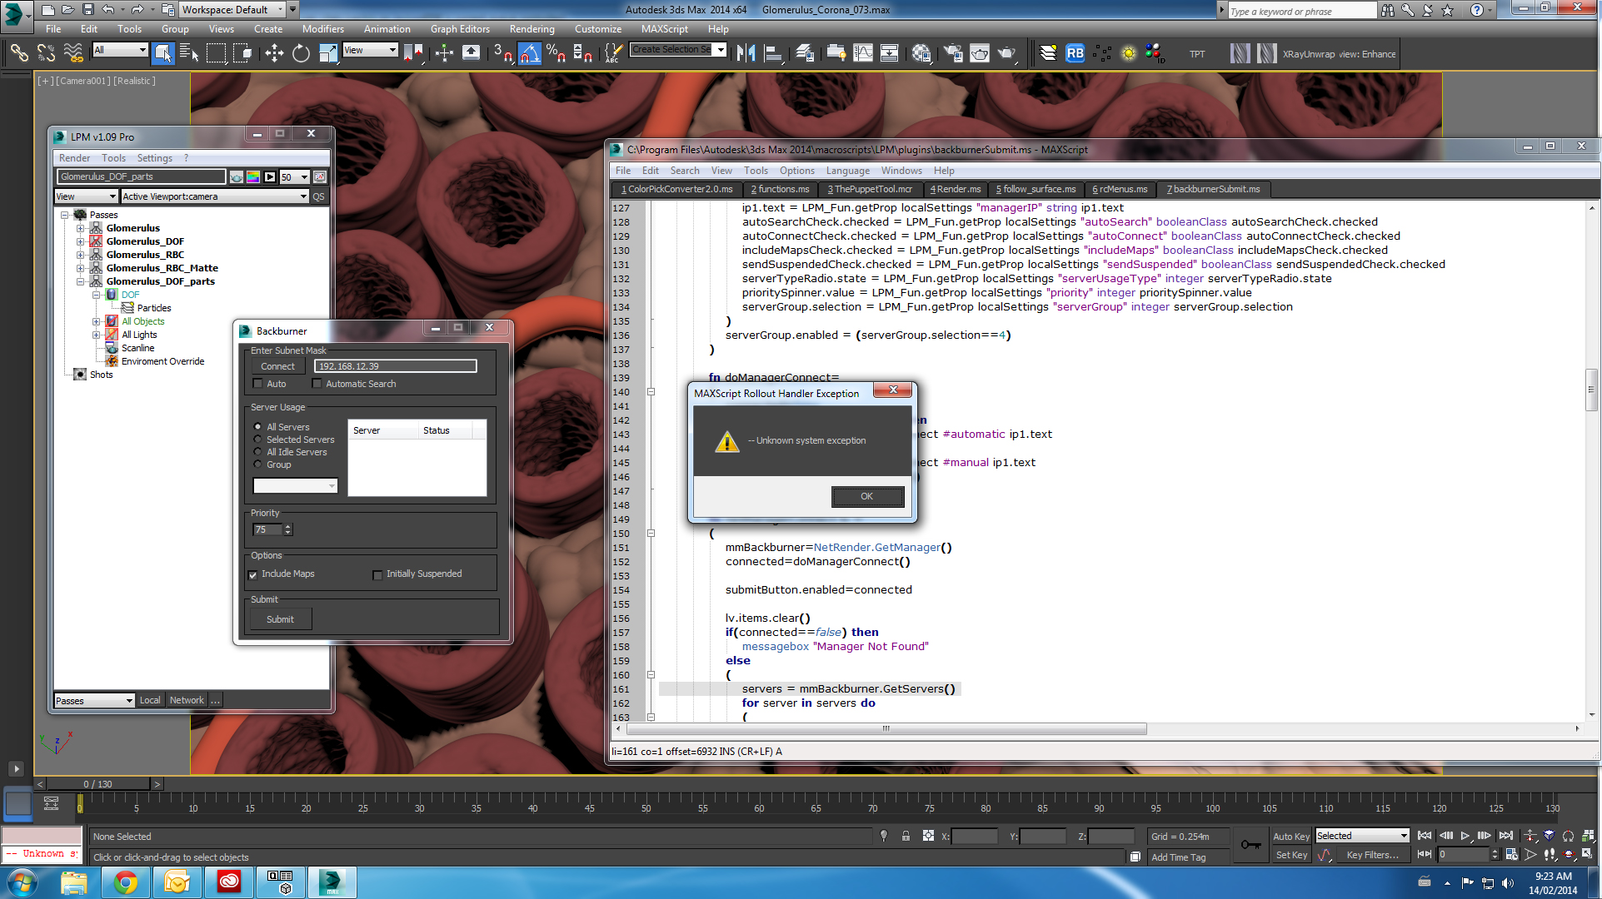
Task: Open the Workspace Default dropdown
Action: [232, 9]
